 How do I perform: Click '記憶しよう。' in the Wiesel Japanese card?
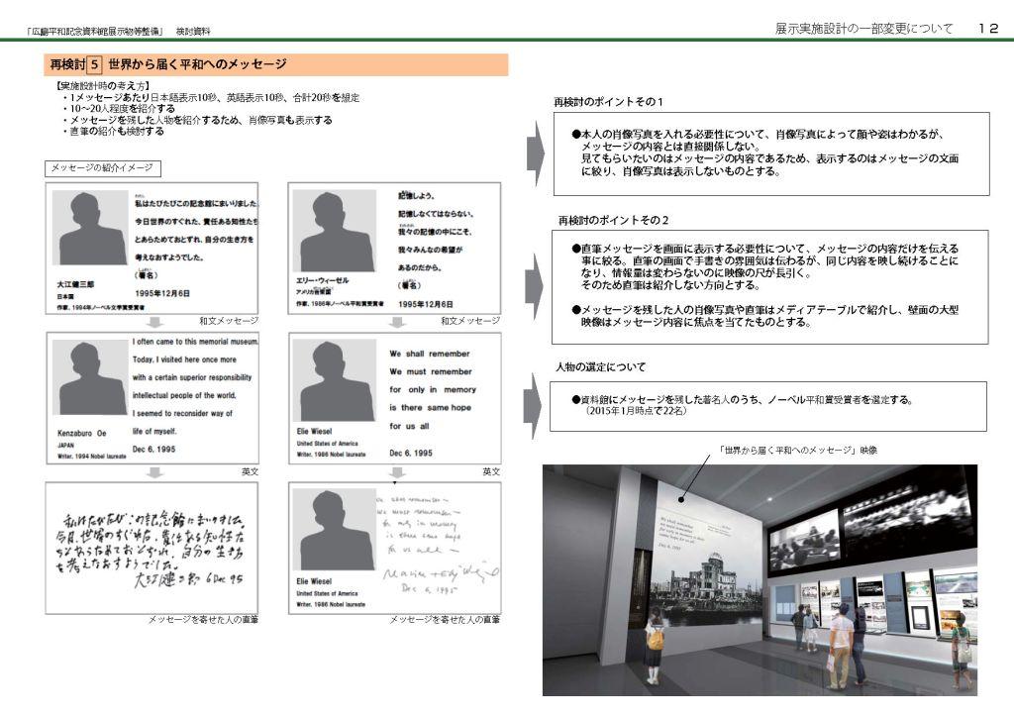[416, 195]
